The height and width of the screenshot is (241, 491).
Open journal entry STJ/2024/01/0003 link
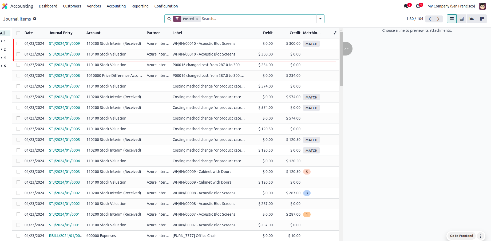[64, 172]
